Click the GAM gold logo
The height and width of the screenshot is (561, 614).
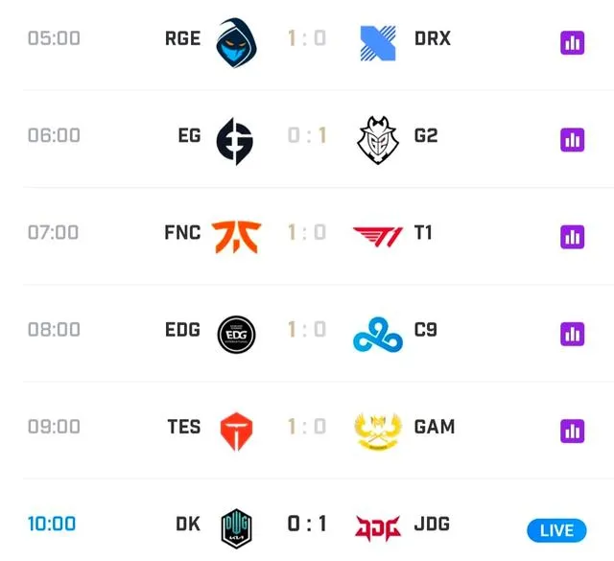click(378, 429)
